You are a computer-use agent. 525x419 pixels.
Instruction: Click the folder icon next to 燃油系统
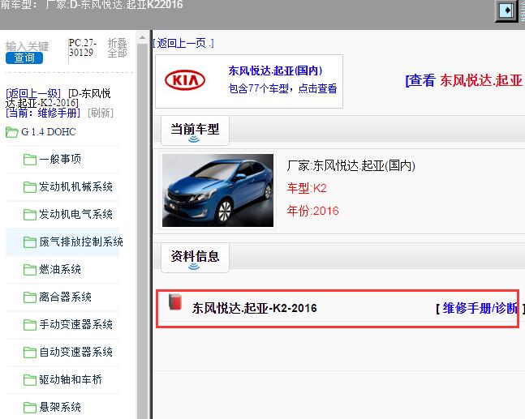click(x=30, y=270)
